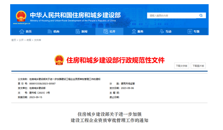Click the person icon beside 服务
This screenshot has width=223, height=130.
coord(134,31)
